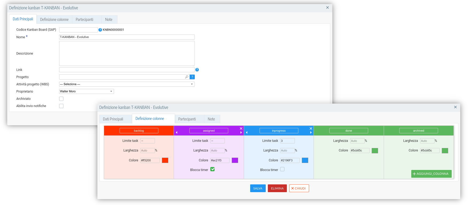Enable the Archiviato checkbox
The width and height of the screenshot is (468, 205).
pos(61,99)
